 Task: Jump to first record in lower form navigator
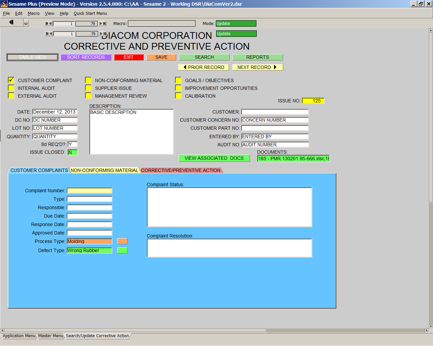point(47,34)
